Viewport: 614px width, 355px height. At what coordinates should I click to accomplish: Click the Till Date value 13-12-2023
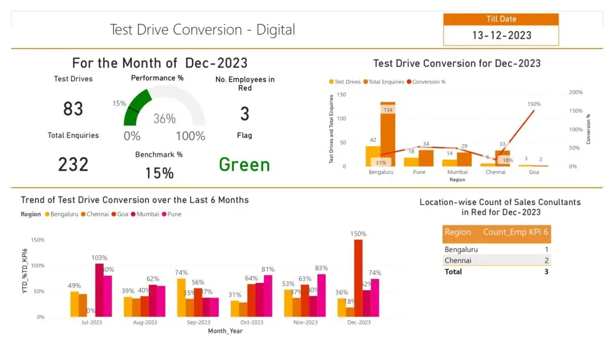501,35
